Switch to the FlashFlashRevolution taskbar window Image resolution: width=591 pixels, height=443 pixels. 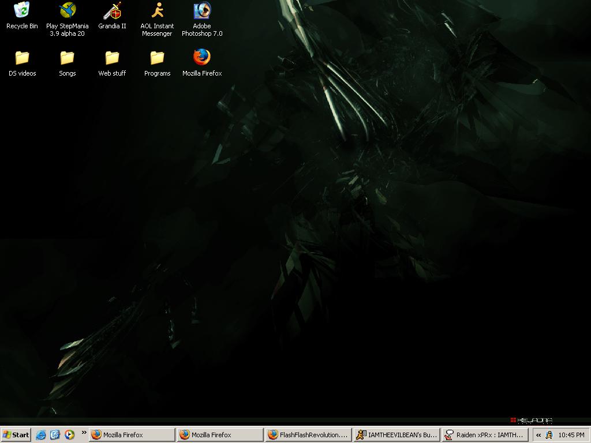pos(308,435)
